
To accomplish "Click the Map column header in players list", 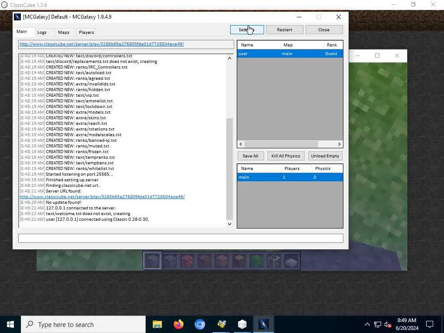I will tap(302, 45).
